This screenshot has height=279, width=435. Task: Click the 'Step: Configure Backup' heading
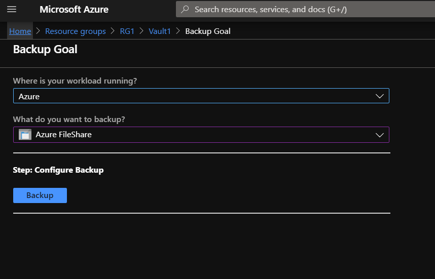point(58,170)
